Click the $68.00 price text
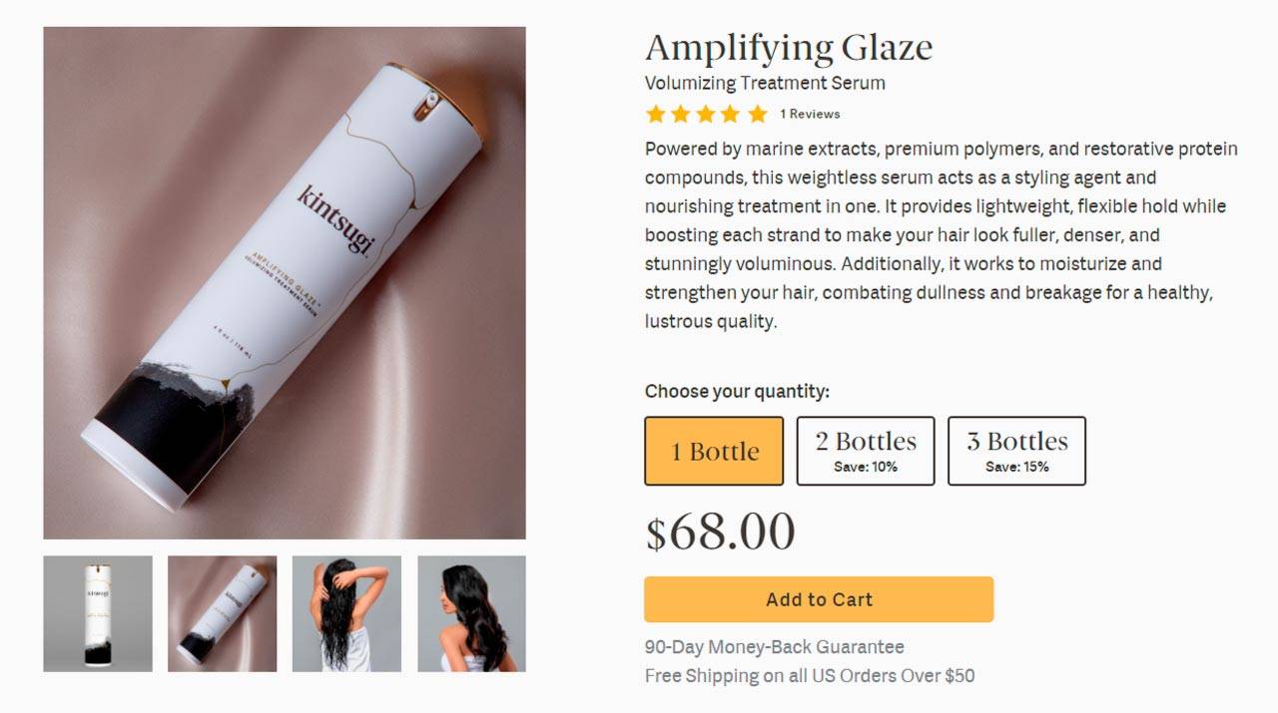1278x713 pixels. [720, 532]
